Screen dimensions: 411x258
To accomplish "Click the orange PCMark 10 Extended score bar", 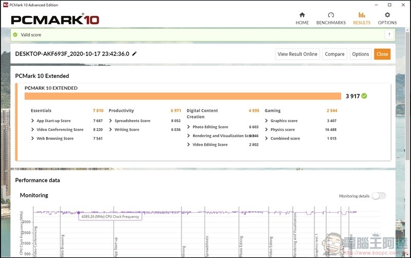I will click(x=182, y=96).
